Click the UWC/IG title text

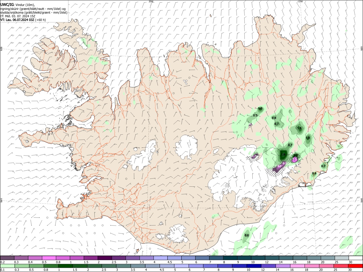pos(7,5)
